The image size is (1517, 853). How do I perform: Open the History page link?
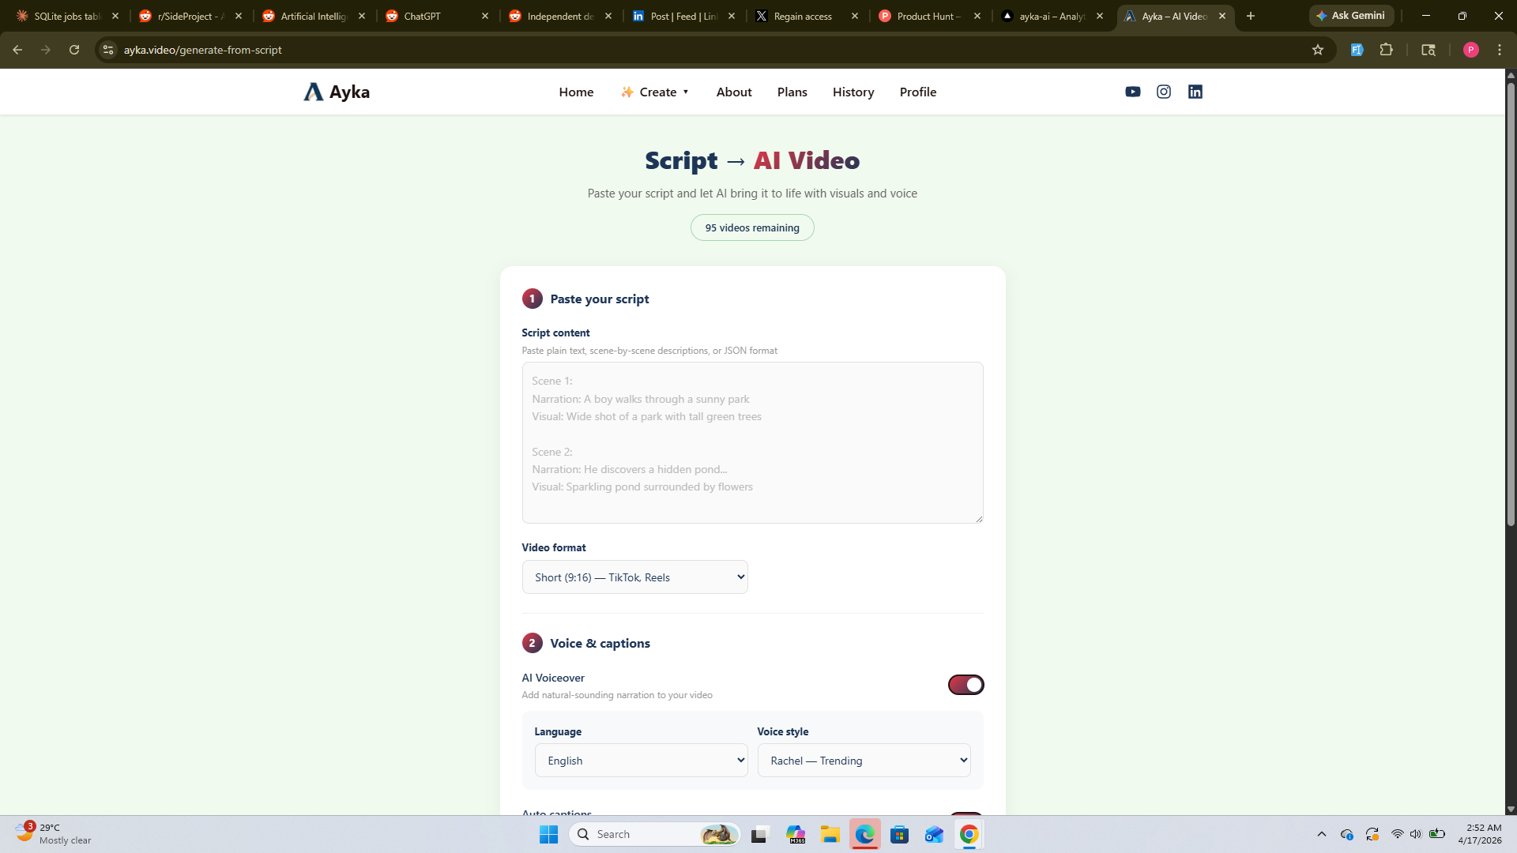[853, 92]
